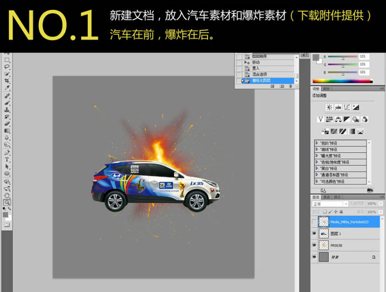Select the Gradient tool
The width and height of the screenshot is (386, 292).
tap(7, 131)
